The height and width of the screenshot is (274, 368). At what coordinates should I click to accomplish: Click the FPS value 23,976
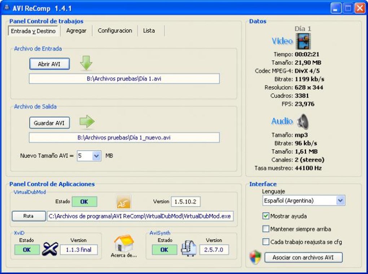pyautogui.click(x=305, y=104)
